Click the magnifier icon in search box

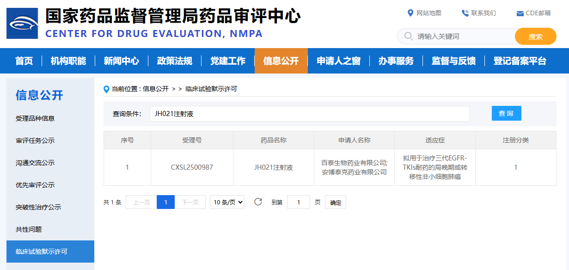point(408,37)
